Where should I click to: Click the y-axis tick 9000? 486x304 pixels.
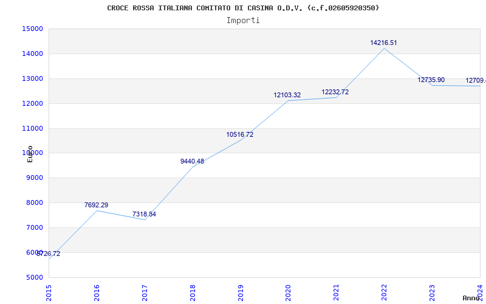click(35, 178)
